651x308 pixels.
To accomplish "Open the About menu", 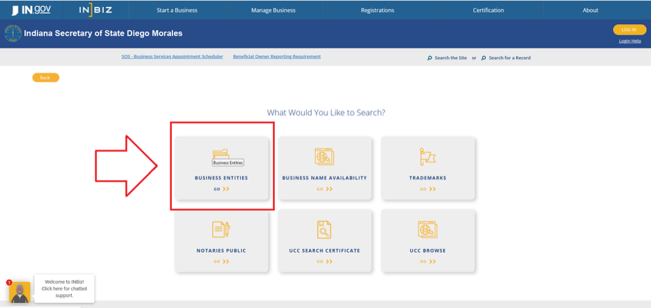I will click(590, 10).
